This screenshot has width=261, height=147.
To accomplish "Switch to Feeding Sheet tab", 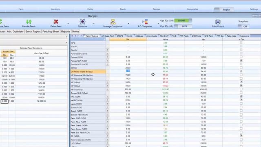I will point(51,31).
